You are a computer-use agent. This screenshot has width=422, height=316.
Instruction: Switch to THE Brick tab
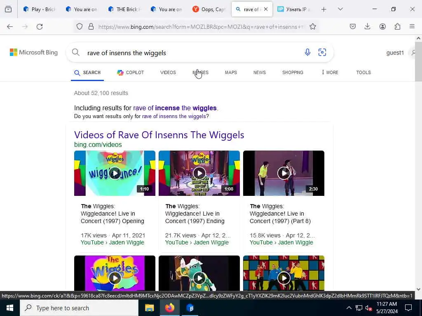[x=124, y=9]
